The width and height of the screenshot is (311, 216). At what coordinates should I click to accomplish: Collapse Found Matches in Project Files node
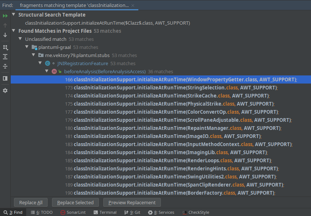[x=14, y=31]
